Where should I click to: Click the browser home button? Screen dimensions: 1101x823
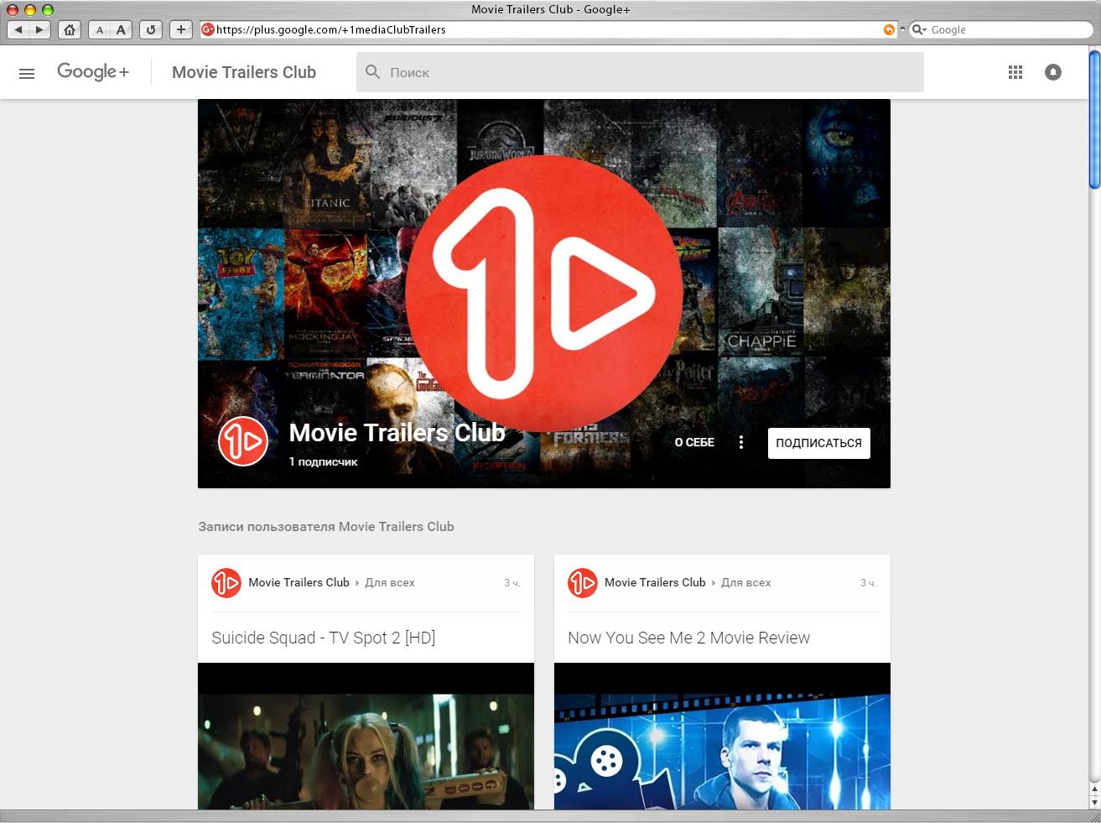70,29
